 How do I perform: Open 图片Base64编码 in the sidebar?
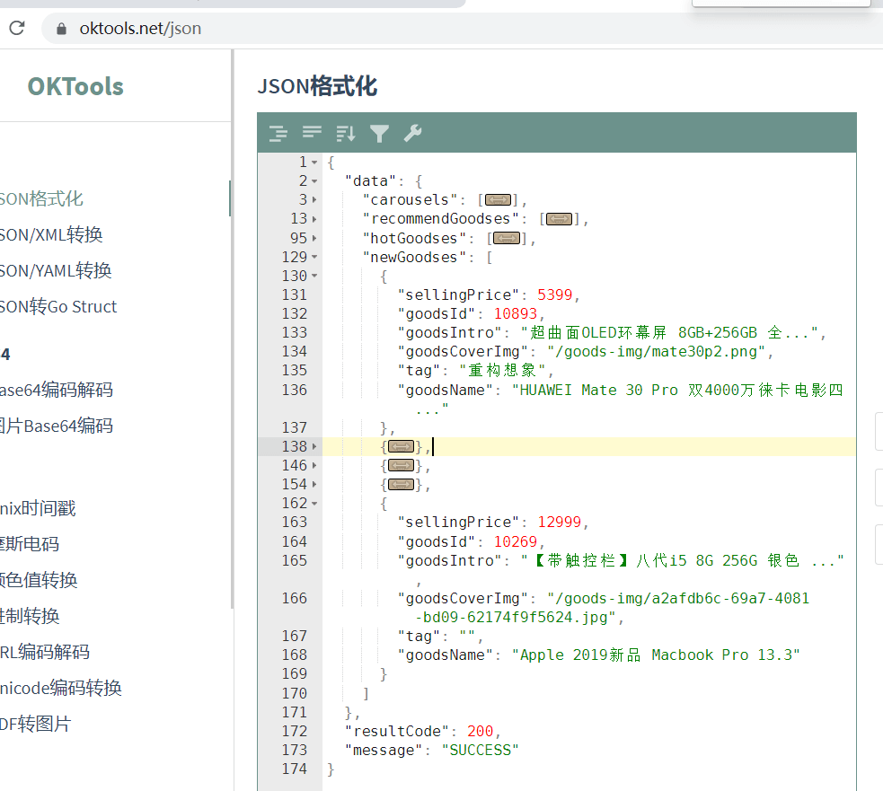click(x=57, y=426)
